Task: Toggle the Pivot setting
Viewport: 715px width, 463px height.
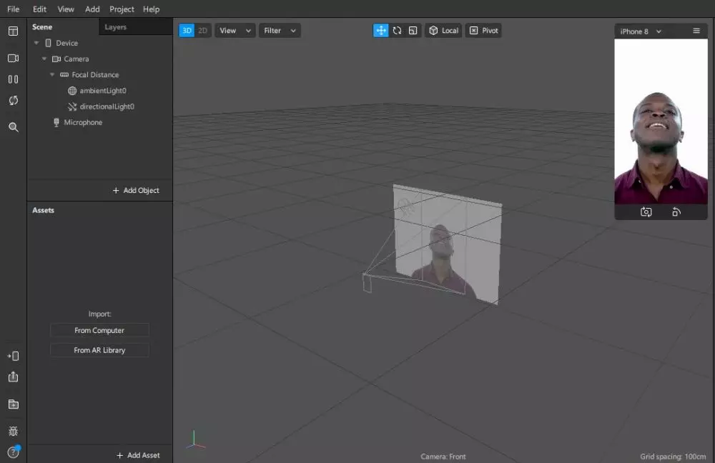Action: 483,31
